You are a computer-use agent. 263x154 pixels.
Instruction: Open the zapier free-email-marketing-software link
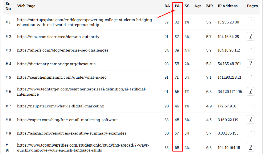pyautogui.click(x=67, y=120)
